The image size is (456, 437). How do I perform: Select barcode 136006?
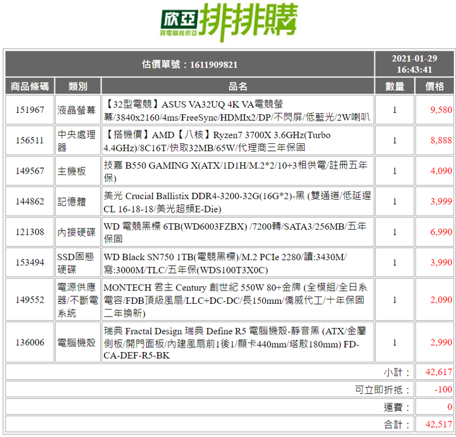coord(30,342)
